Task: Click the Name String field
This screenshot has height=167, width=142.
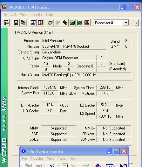Action: pos(86,75)
